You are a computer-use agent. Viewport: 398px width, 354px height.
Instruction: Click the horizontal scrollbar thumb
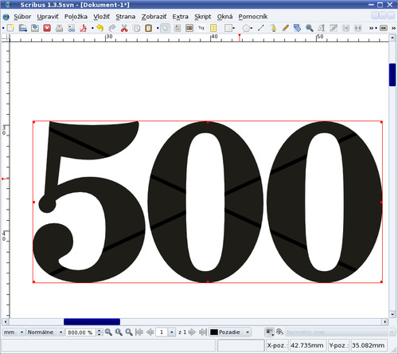[x=92, y=322]
